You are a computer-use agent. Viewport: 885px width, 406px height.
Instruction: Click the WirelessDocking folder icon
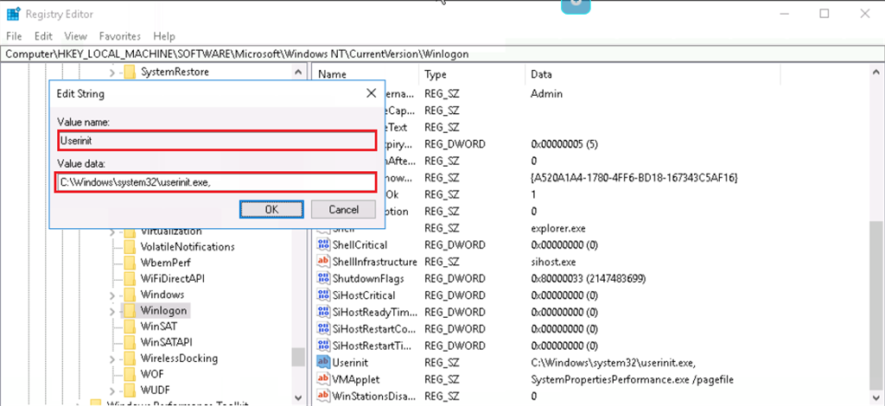[x=131, y=358]
